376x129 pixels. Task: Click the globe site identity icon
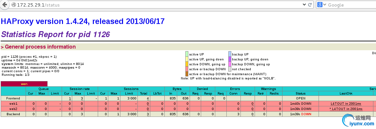14,5
